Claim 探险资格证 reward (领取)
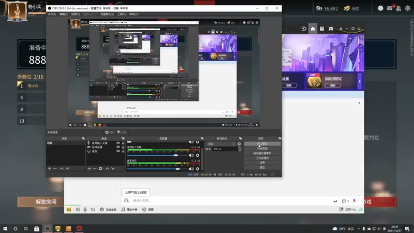The image size is (414, 233). [333, 85]
